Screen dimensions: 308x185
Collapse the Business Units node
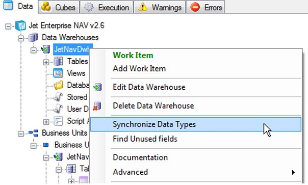21,134
